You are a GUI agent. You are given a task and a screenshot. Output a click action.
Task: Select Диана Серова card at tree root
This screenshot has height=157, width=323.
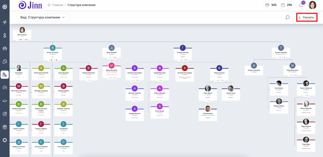[x=22, y=34]
